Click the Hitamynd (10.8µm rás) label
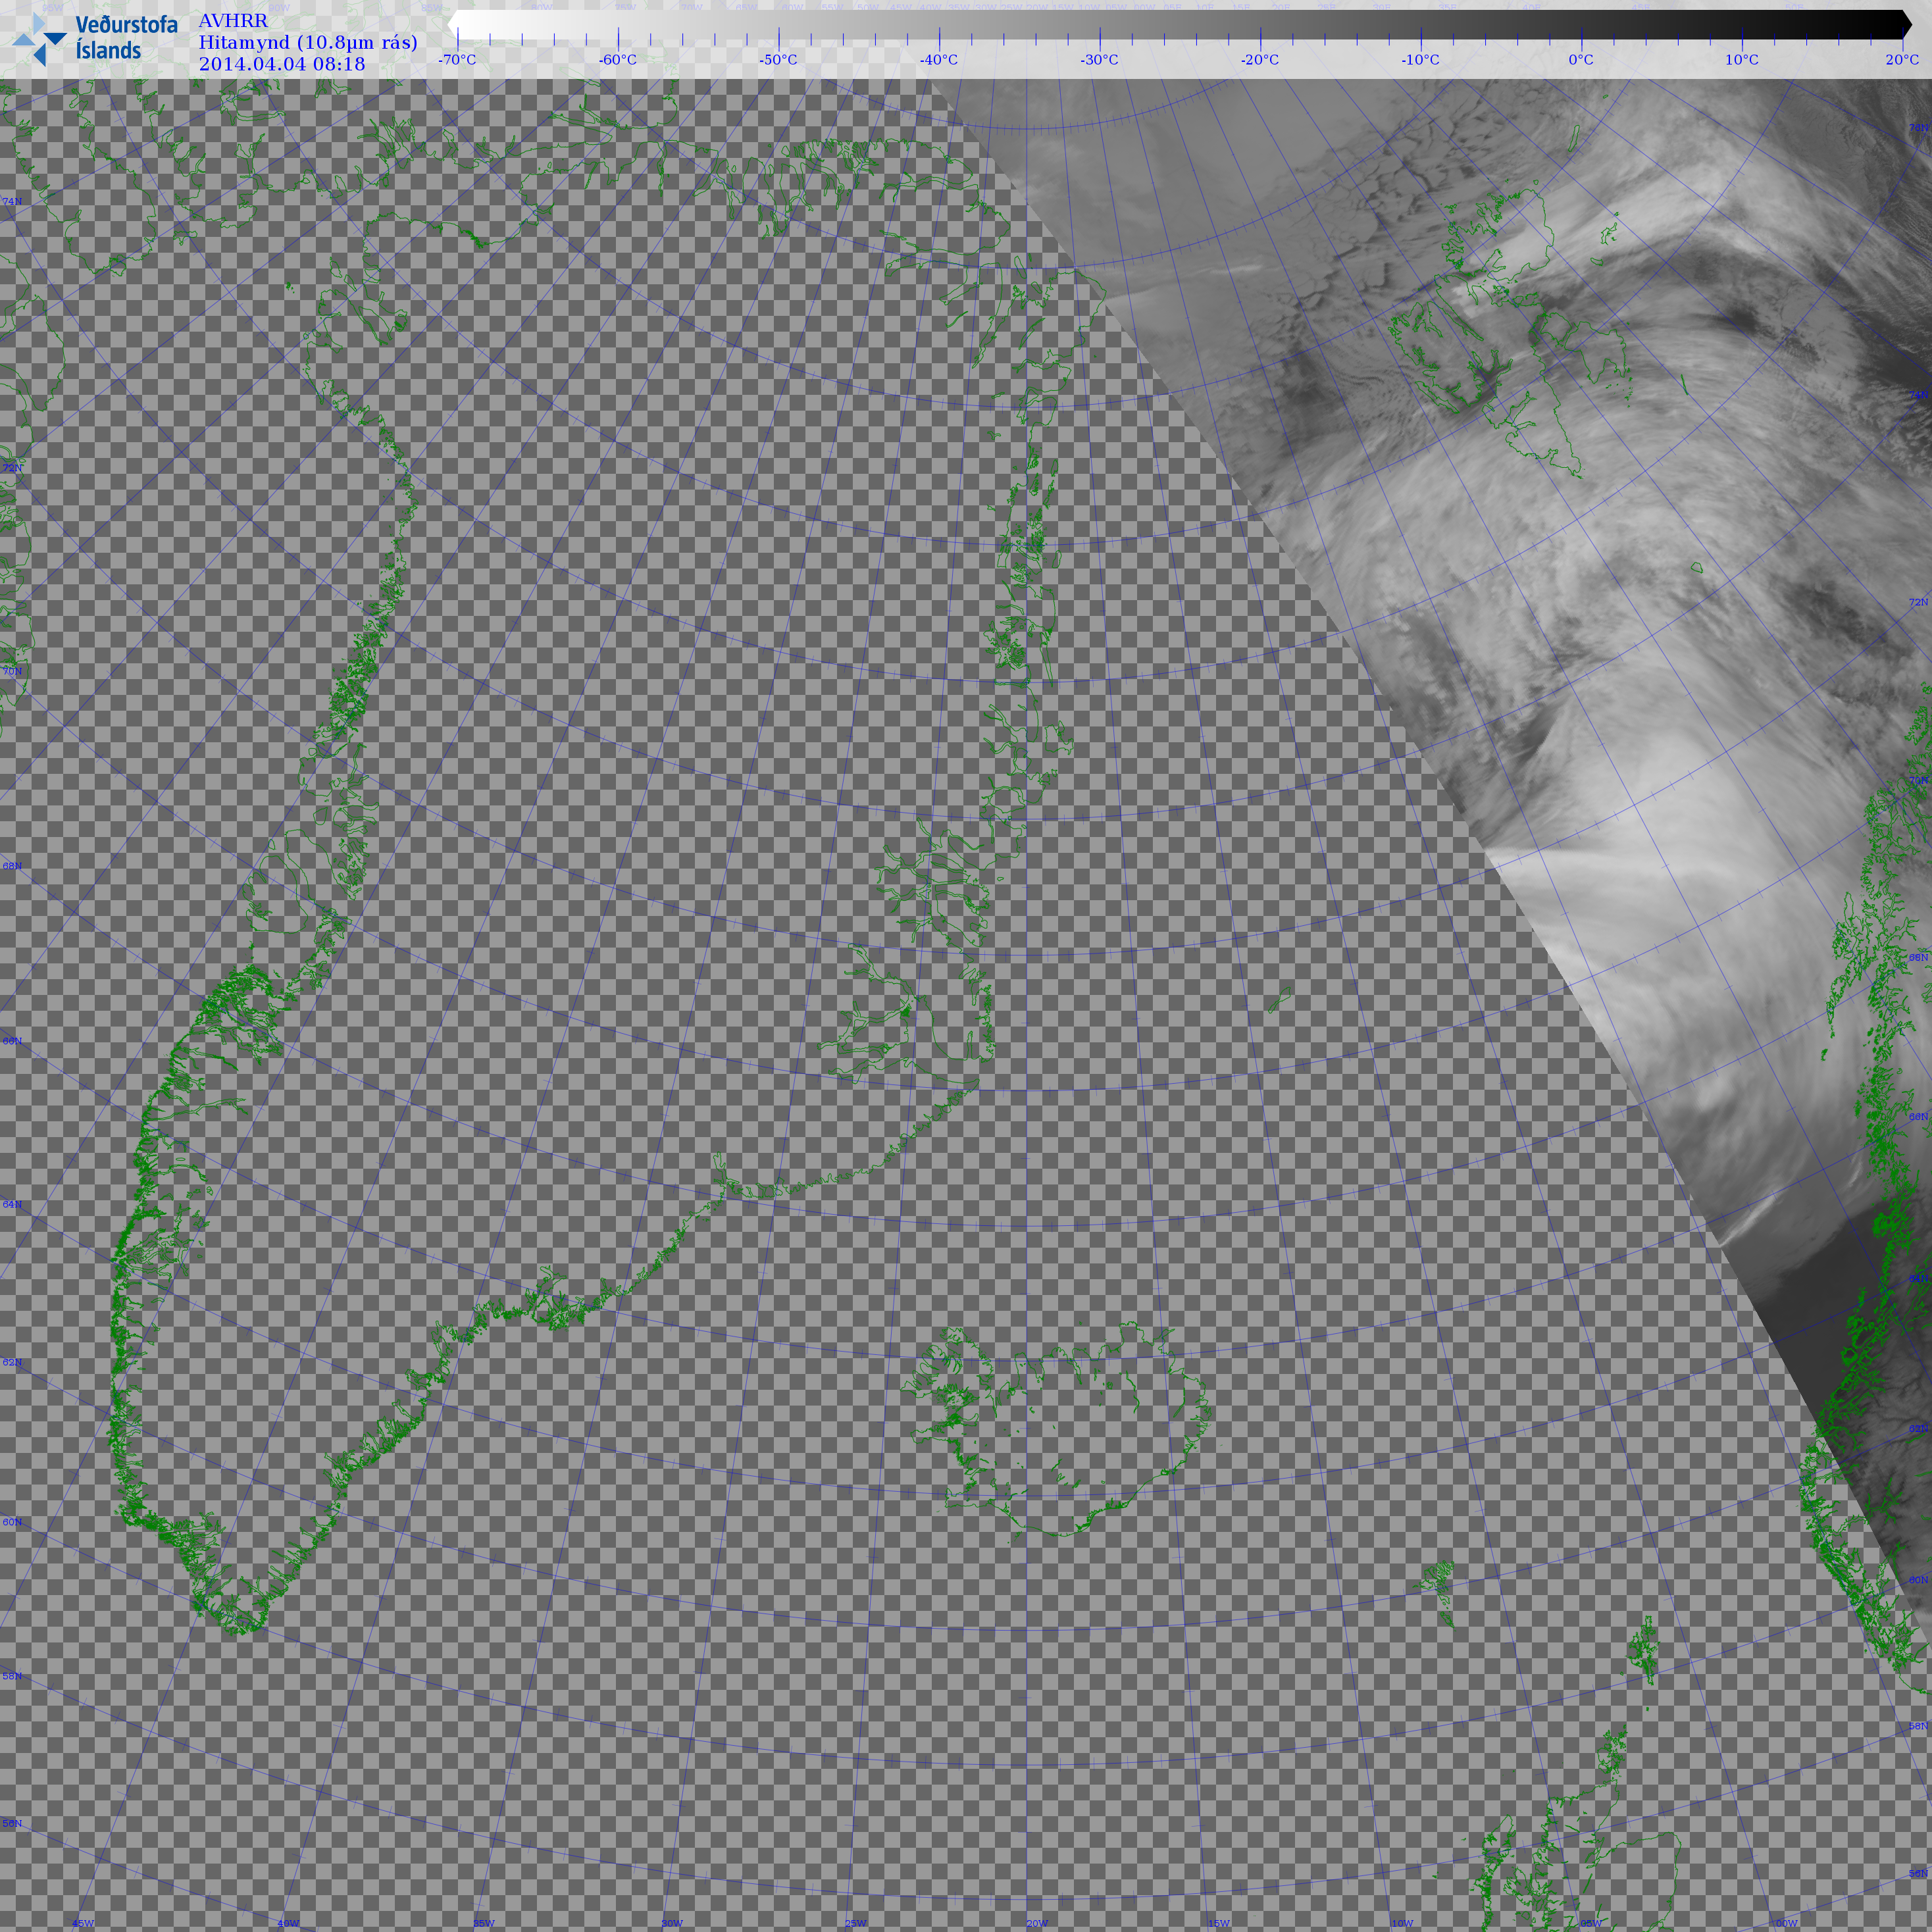This screenshot has height=1932, width=1932. (308, 42)
